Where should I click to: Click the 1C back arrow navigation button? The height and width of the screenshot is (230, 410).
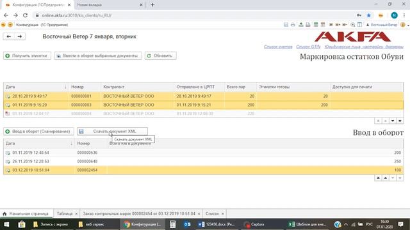8,36
